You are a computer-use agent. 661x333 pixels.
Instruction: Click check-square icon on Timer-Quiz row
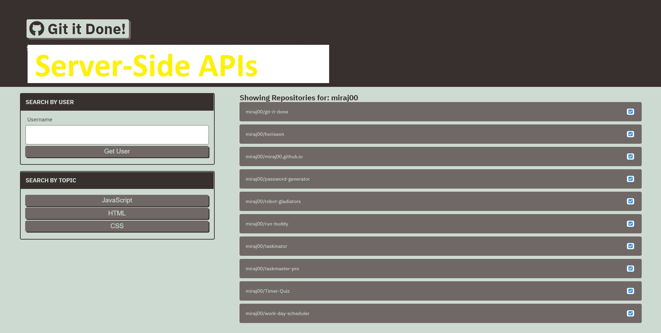630,291
